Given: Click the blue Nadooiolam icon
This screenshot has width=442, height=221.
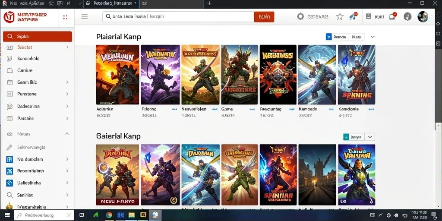Looking at the screenshot, I should point(9,160).
